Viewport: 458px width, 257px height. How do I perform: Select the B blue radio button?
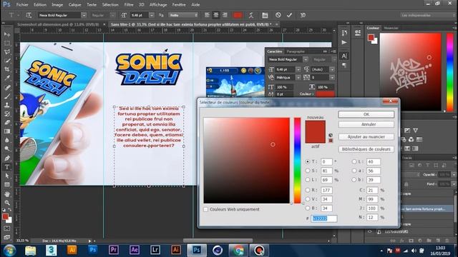pyautogui.click(x=307, y=208)
